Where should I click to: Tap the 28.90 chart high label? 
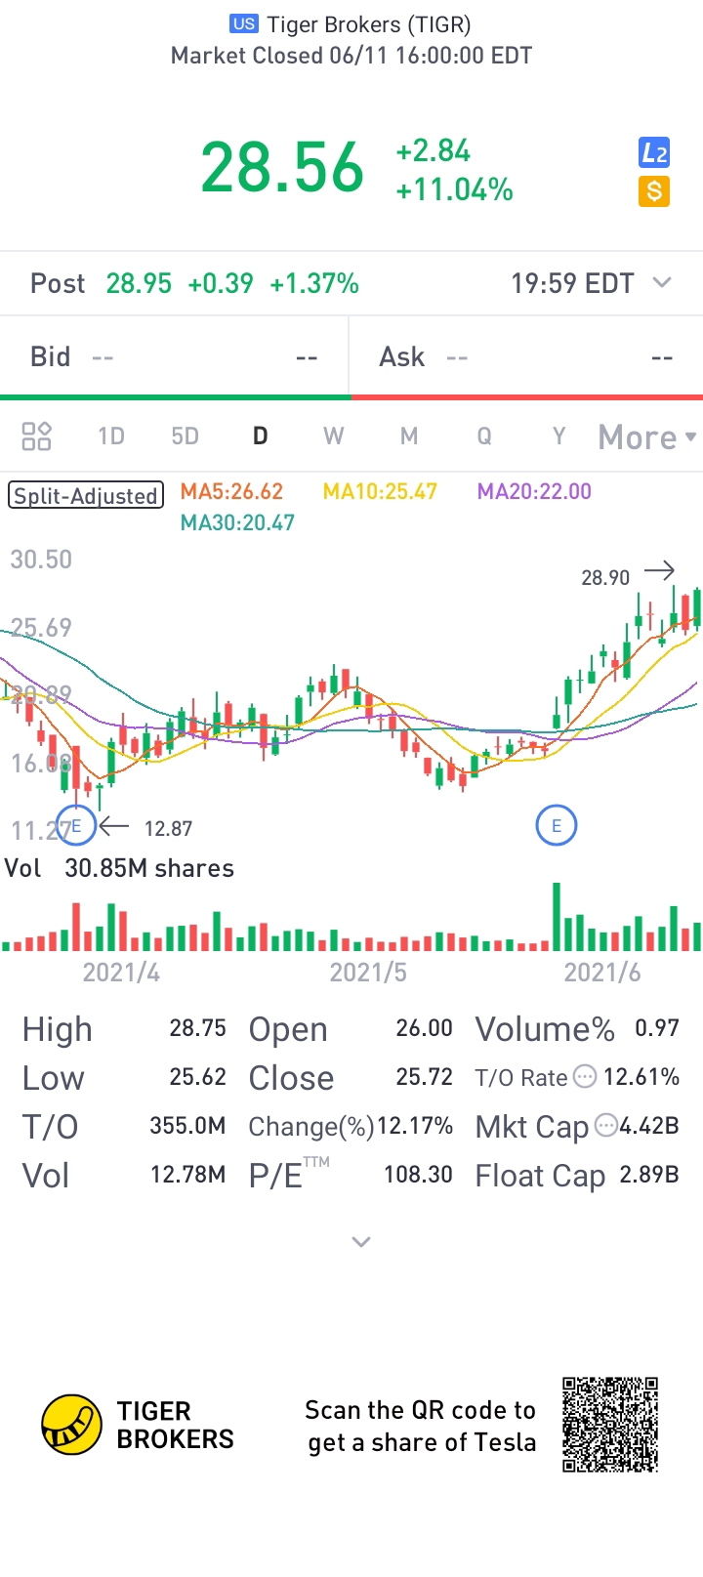pos(605,577)
